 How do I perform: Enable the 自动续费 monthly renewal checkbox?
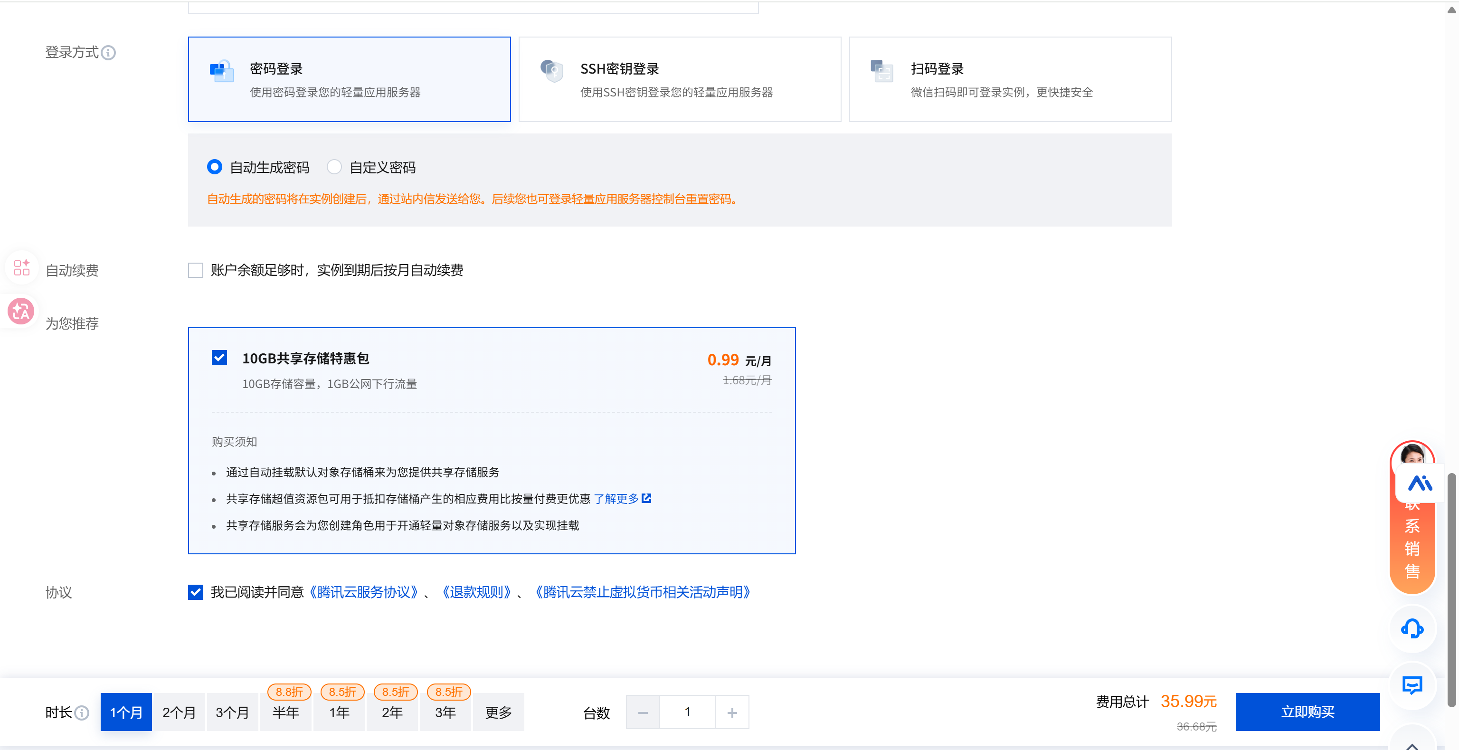pos(195,270)
